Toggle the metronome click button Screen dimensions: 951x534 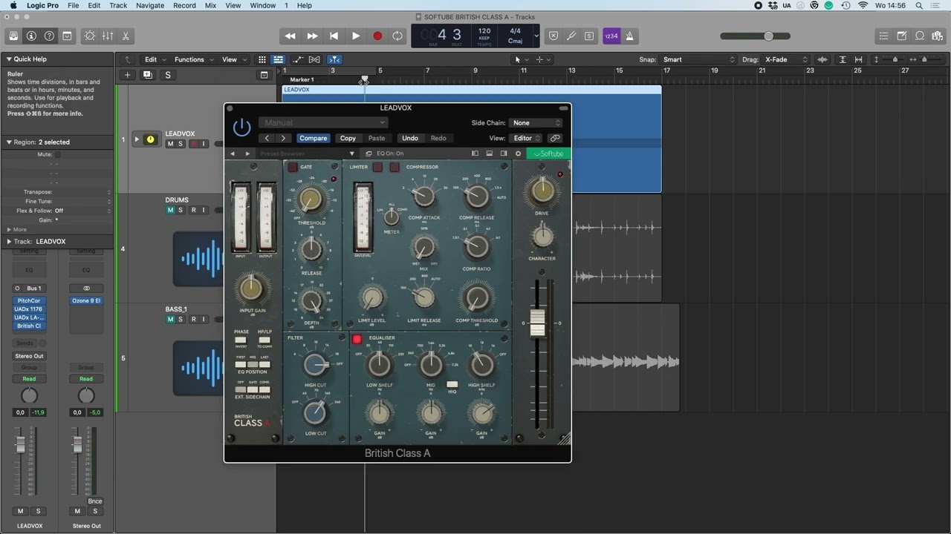click(629, 36)
